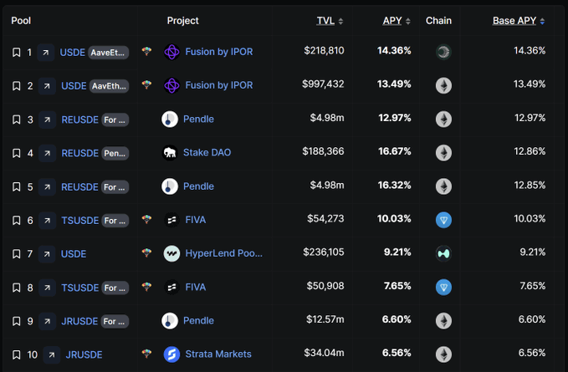Click the Project column header

point(183,20)
